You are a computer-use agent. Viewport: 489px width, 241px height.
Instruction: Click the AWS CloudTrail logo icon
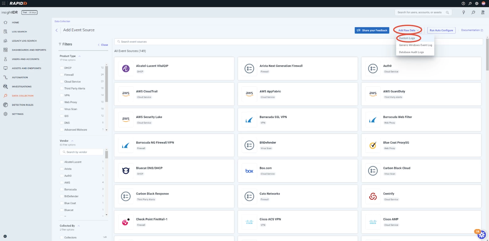click(x=126, y=94)
